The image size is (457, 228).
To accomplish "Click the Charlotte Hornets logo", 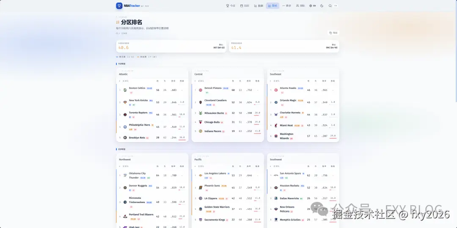I will click(x=276, y=115).
